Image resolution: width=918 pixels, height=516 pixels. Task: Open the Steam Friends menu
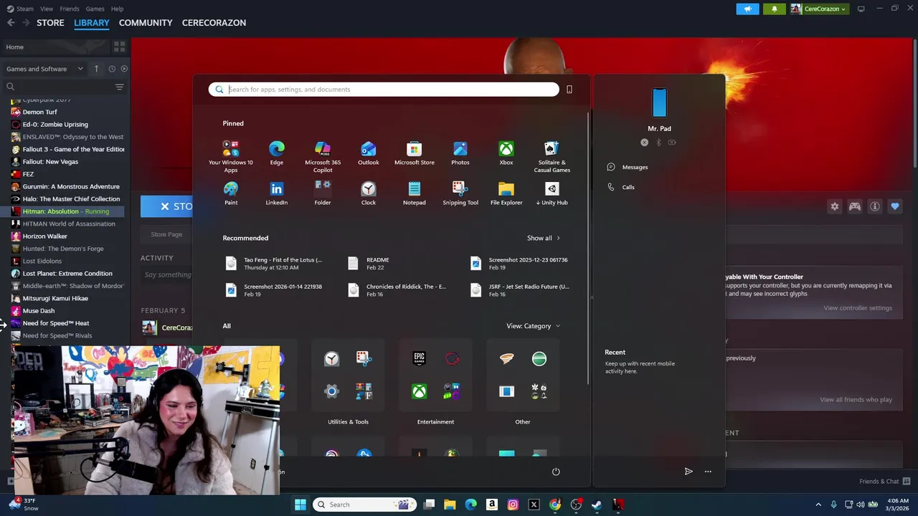pos(70,9)
